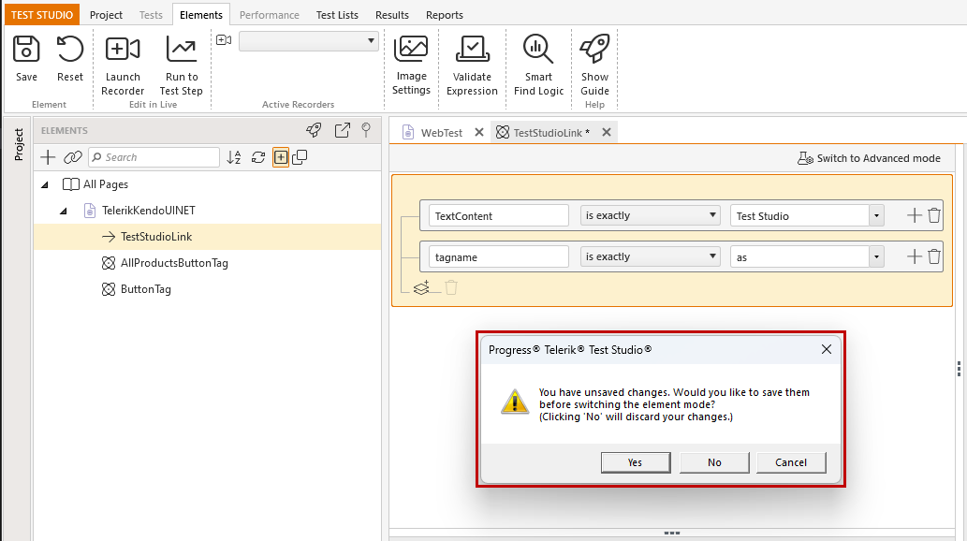Click the Reset icon in ribbon

point(69,49)
